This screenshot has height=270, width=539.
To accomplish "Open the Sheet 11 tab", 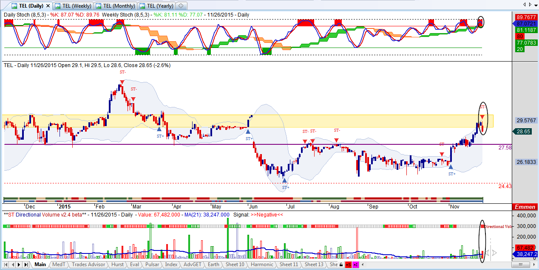I will 289,264.
